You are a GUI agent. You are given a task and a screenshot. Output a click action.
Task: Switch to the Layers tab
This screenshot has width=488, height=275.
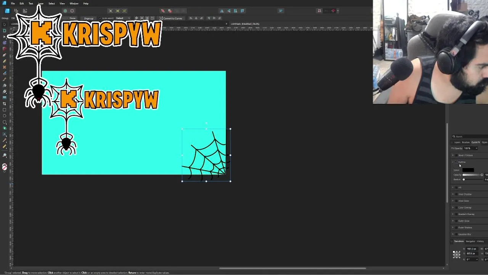click(457, 142)
